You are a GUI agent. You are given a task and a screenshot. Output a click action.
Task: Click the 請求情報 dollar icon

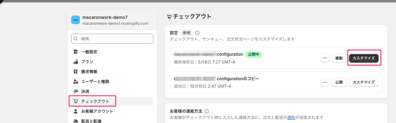(76, 72)
